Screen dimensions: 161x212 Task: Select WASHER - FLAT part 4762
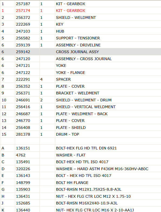pos(21,155)
